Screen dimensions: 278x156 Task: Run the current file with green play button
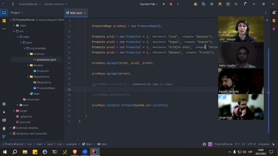[164, 4]
